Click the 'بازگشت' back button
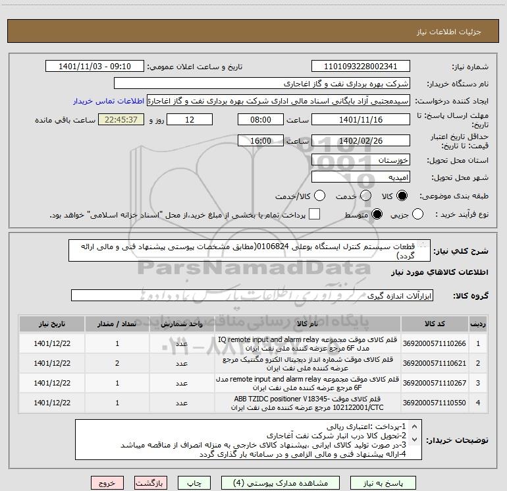Viewport: 507px width, 491px height. (151, 483)
